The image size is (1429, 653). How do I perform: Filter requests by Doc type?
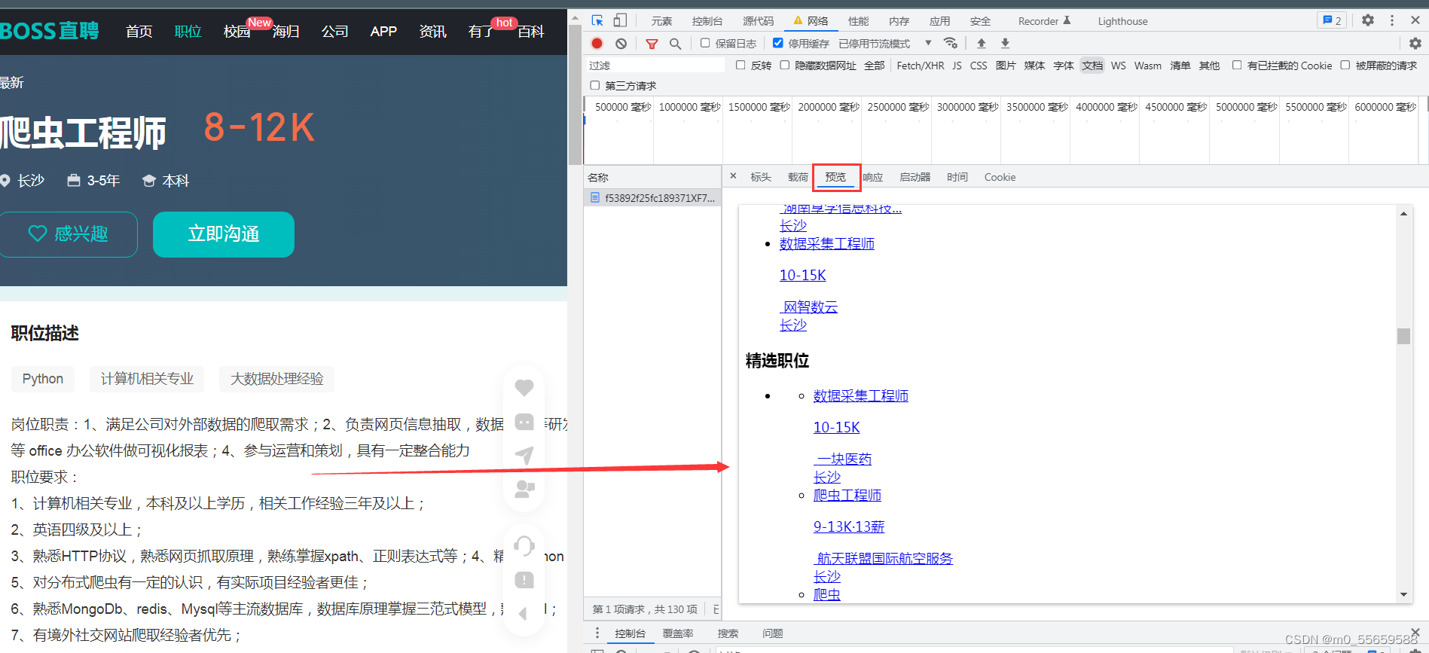tap(1092, 66)
